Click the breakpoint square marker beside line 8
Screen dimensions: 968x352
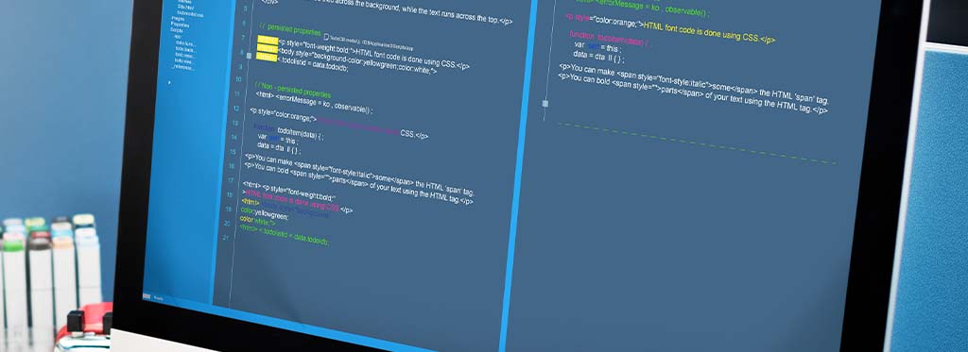click(249, 56)
